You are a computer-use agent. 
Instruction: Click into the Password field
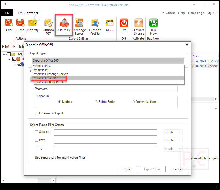pos(118,89)
